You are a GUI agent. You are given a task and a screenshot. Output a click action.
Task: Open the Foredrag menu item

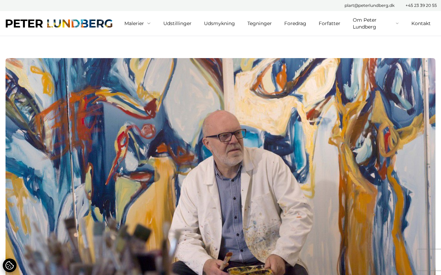click(295, 23)
